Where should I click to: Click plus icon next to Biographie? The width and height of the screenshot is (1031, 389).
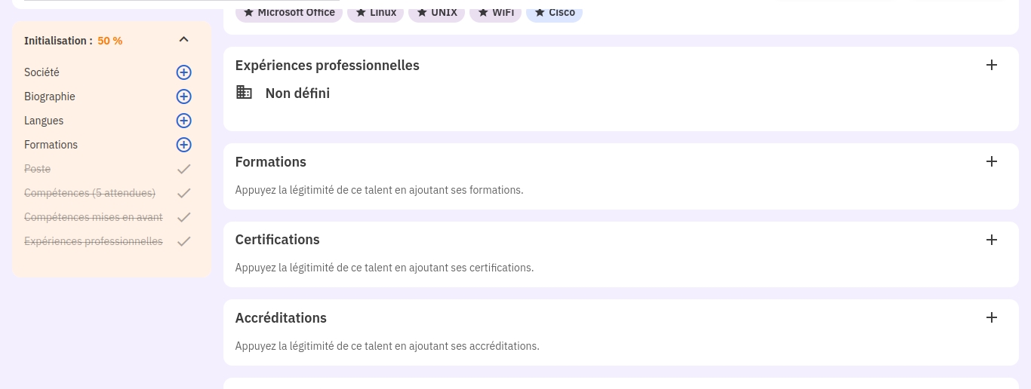pos(183,96)
